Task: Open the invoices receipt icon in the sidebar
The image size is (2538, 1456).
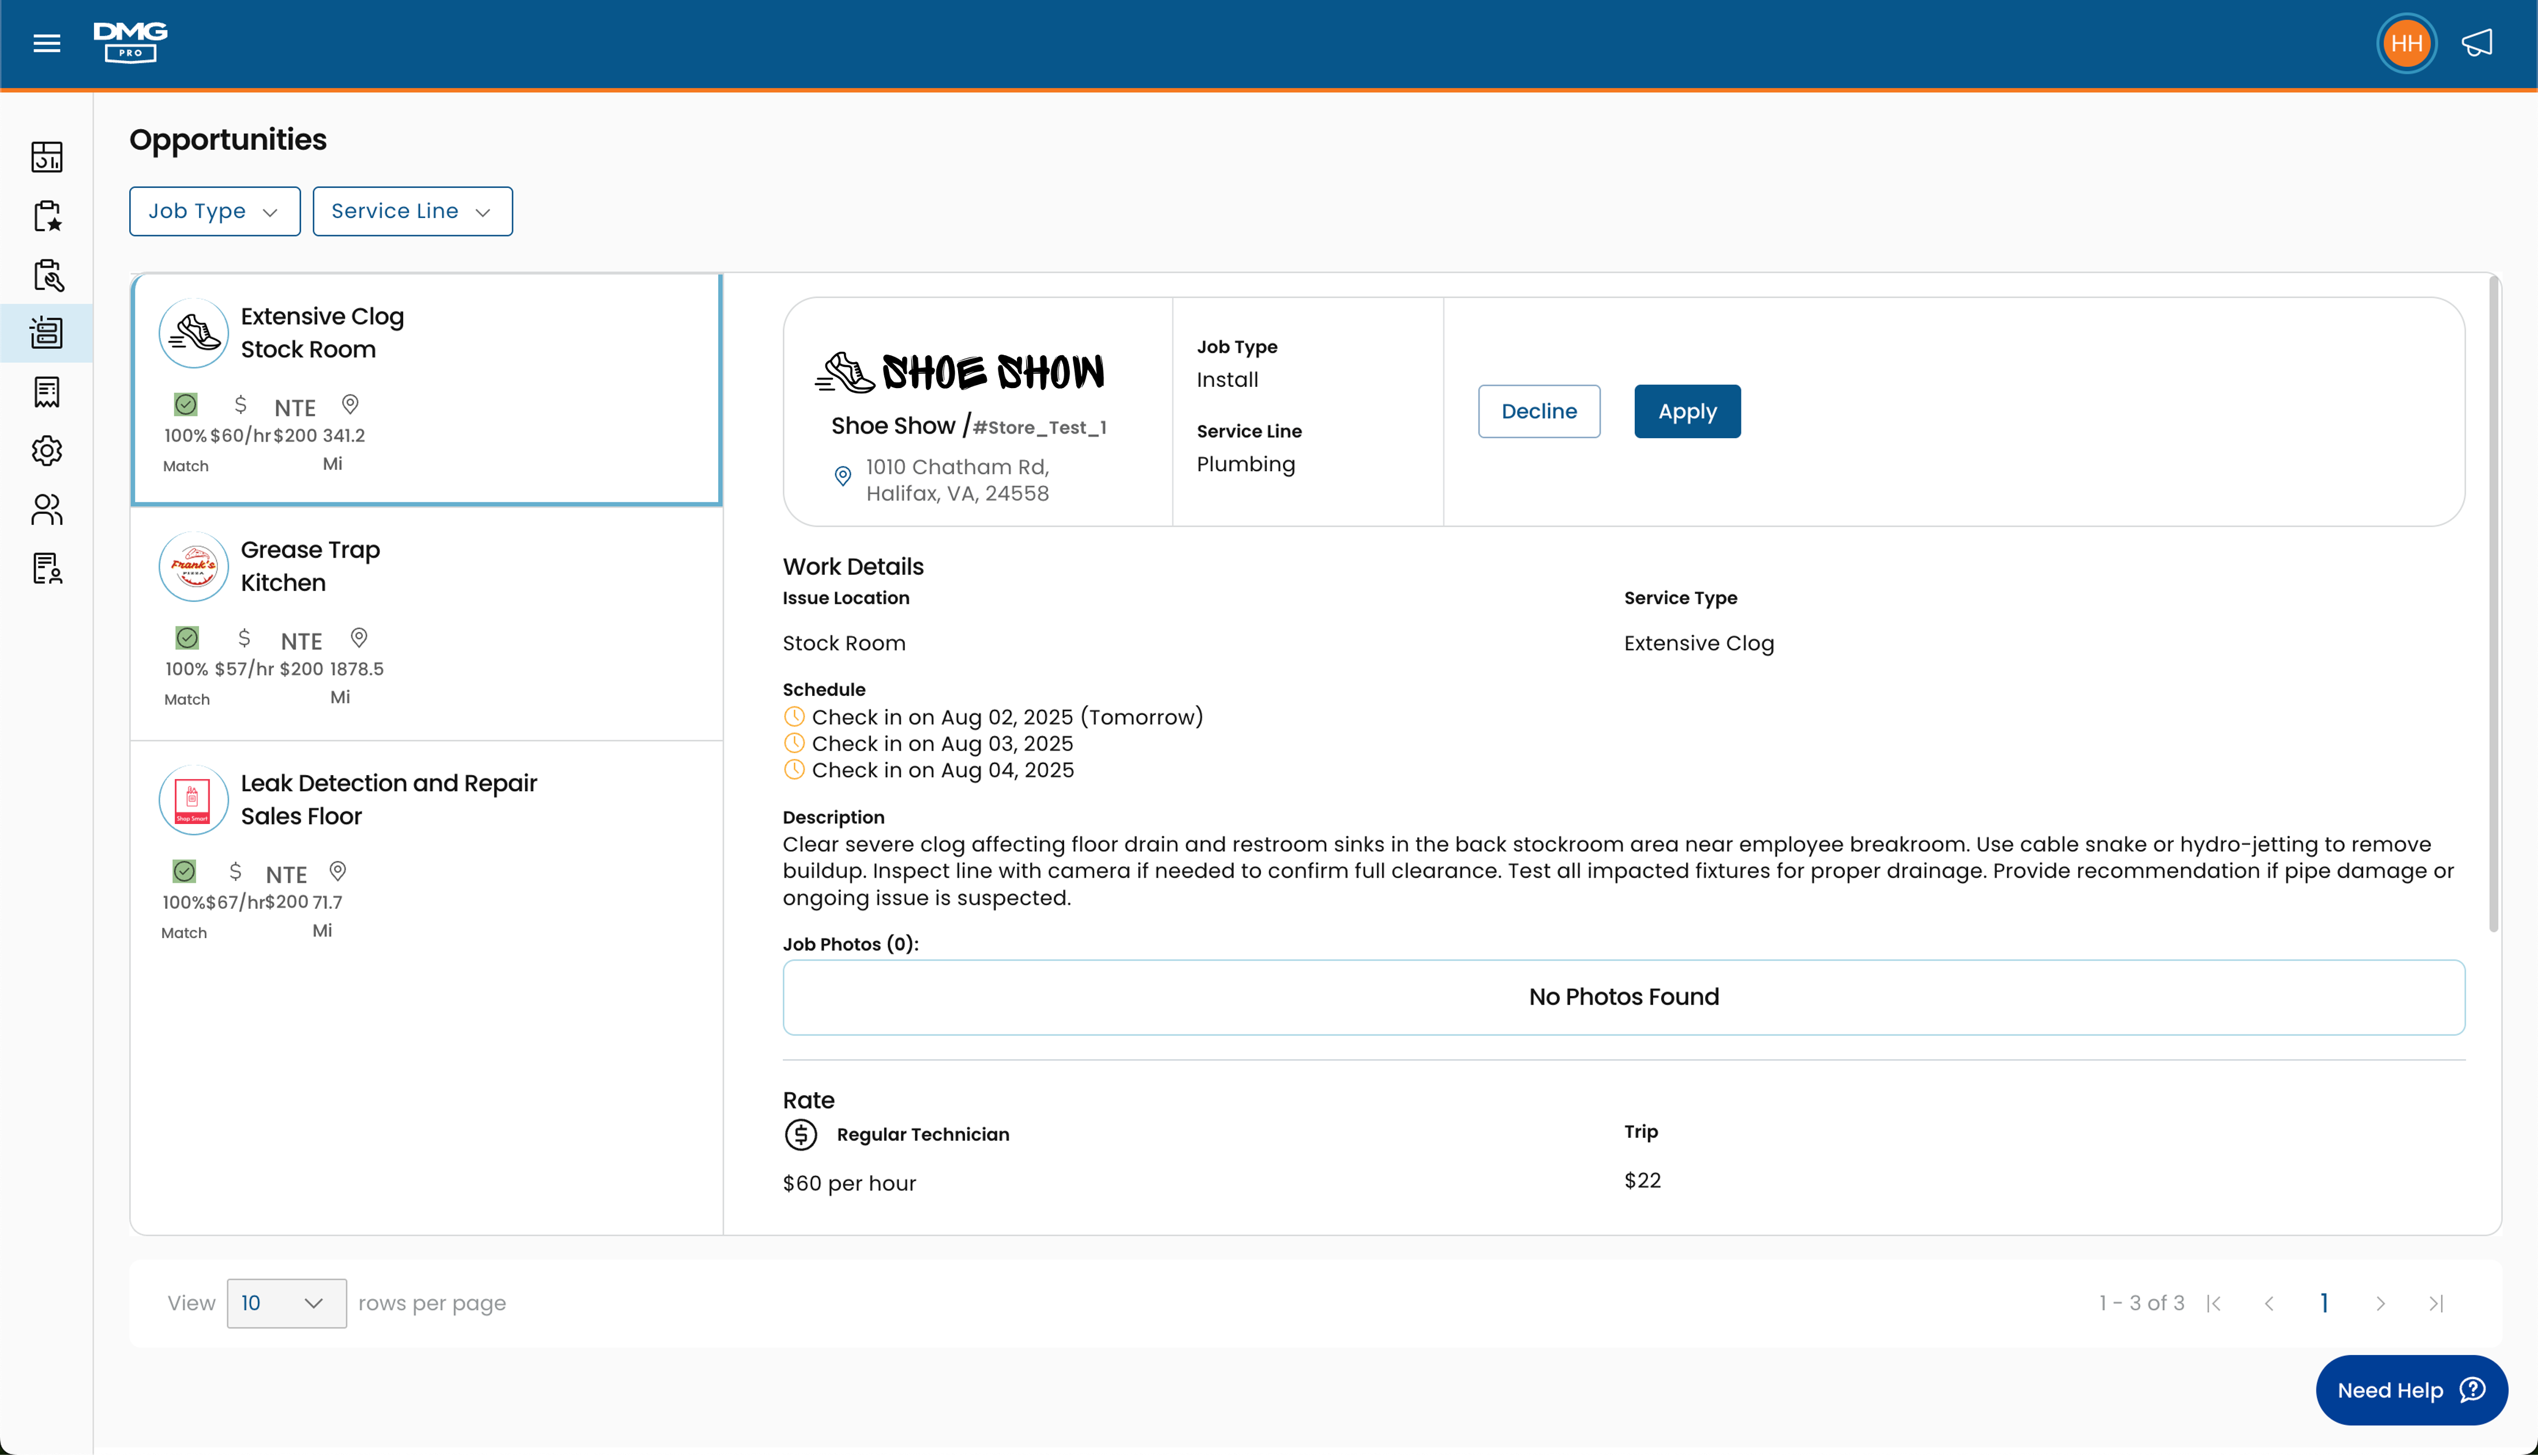Action: coord(47,391)
